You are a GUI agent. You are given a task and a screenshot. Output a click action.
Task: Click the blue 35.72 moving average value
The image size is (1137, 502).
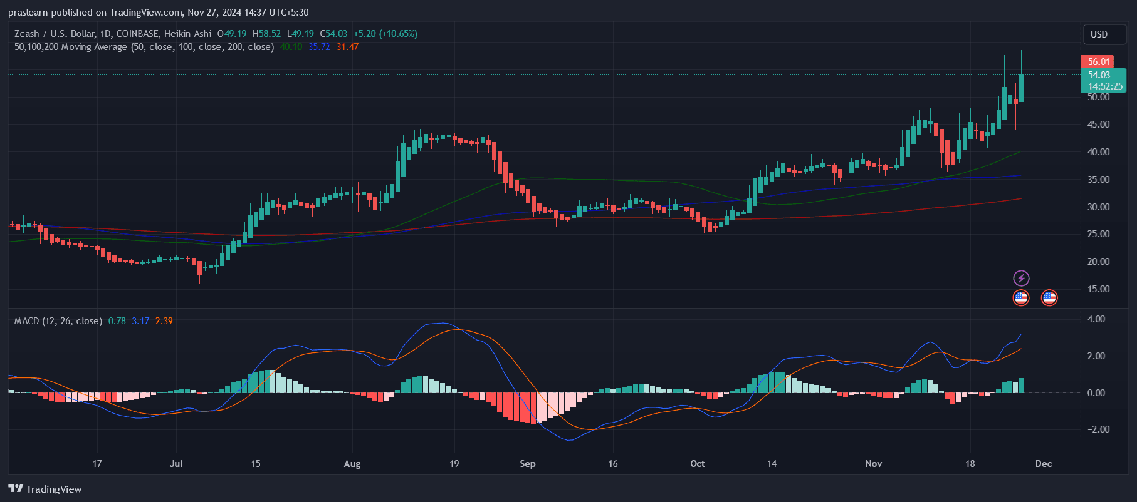(319, 47)
